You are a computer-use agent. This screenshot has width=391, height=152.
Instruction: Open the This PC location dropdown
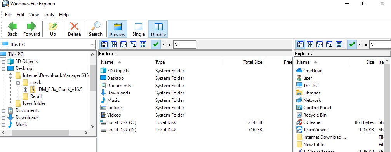(x=48, y=45)
